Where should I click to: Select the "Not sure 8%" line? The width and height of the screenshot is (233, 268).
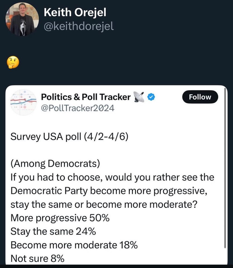pos(37,258)
